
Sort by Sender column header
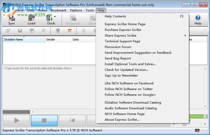point(58,39)
